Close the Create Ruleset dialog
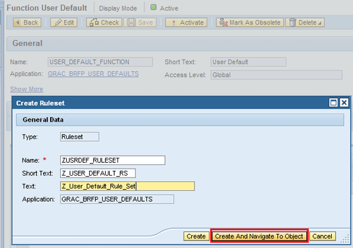 coord(344,103)
